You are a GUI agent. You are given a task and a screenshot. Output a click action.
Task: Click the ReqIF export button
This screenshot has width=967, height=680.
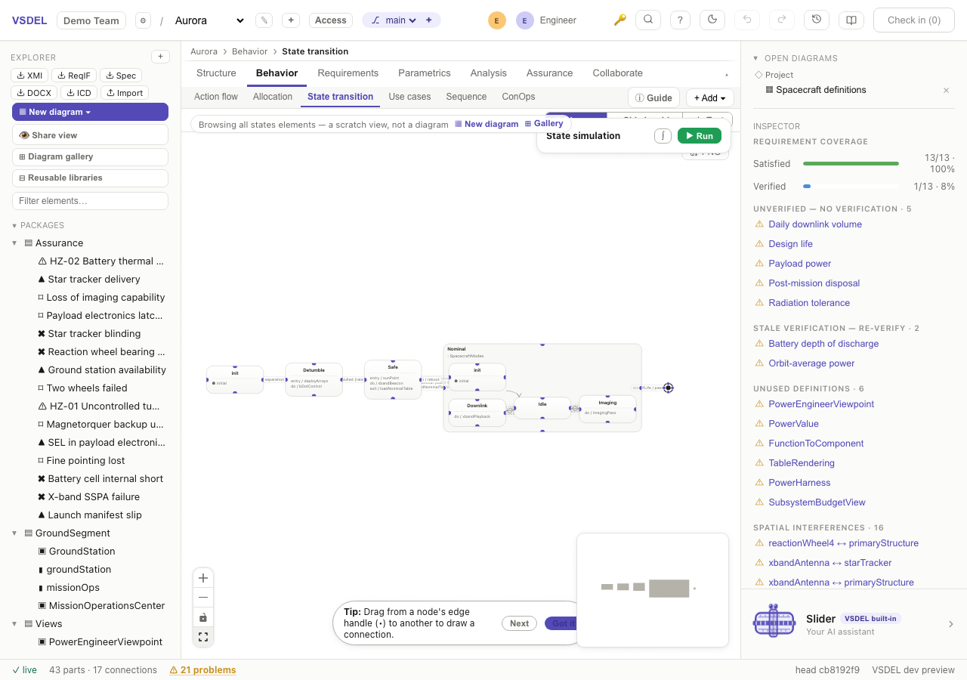[x=74, y=76]
